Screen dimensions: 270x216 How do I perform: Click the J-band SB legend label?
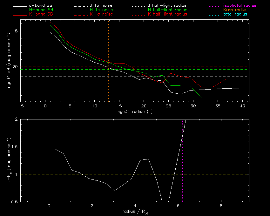tap(41, 6)
